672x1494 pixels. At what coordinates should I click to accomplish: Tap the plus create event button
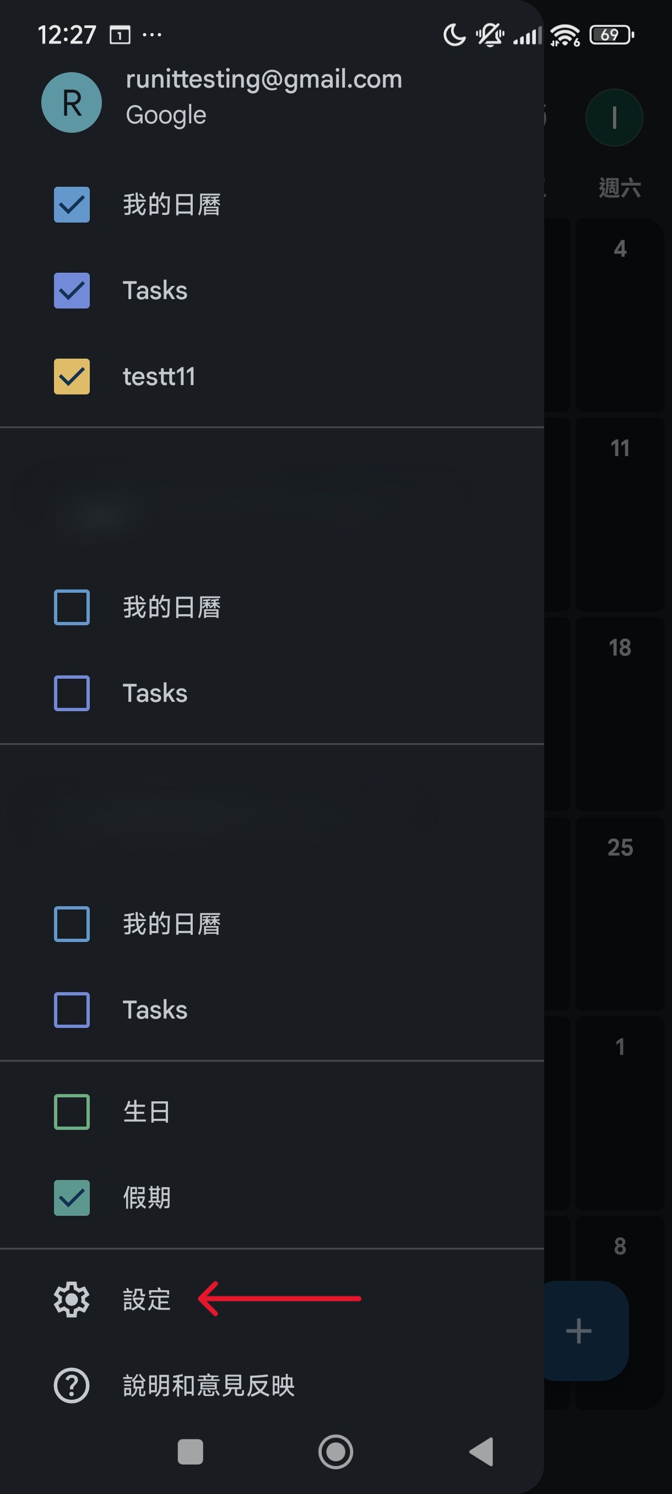(586, 1330)
